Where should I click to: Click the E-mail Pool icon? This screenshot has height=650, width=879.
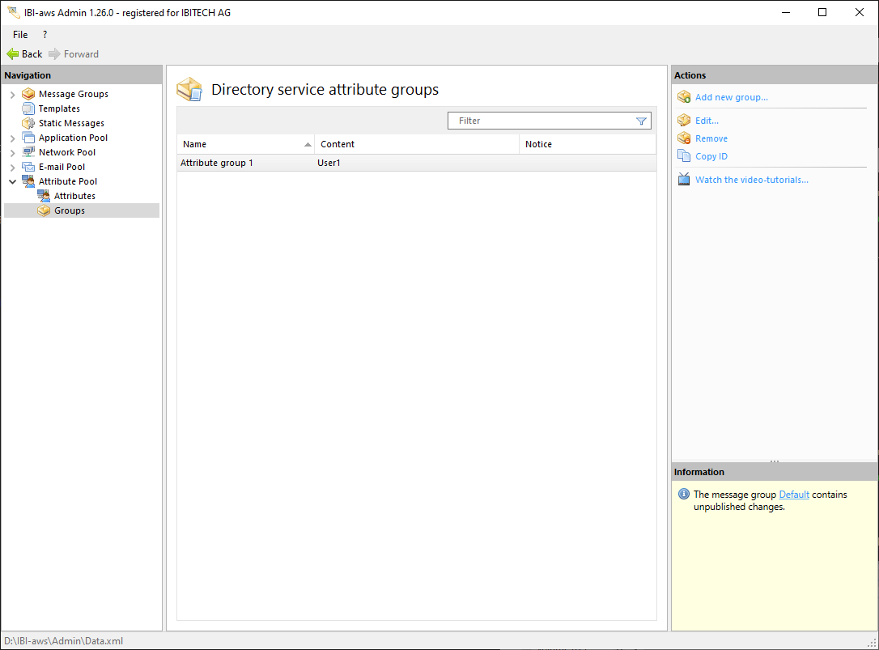(x=28, y=167)
